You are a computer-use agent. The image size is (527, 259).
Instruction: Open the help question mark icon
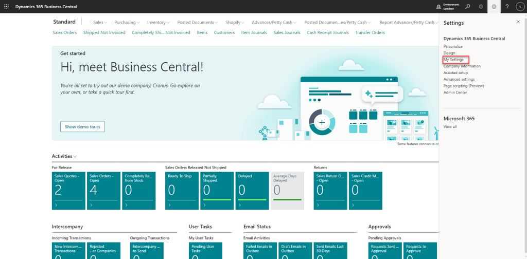click(507, 7)
